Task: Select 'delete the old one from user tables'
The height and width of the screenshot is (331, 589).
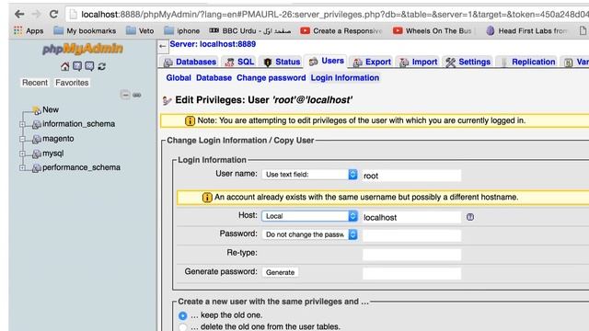Action: (x=183, y=327)
